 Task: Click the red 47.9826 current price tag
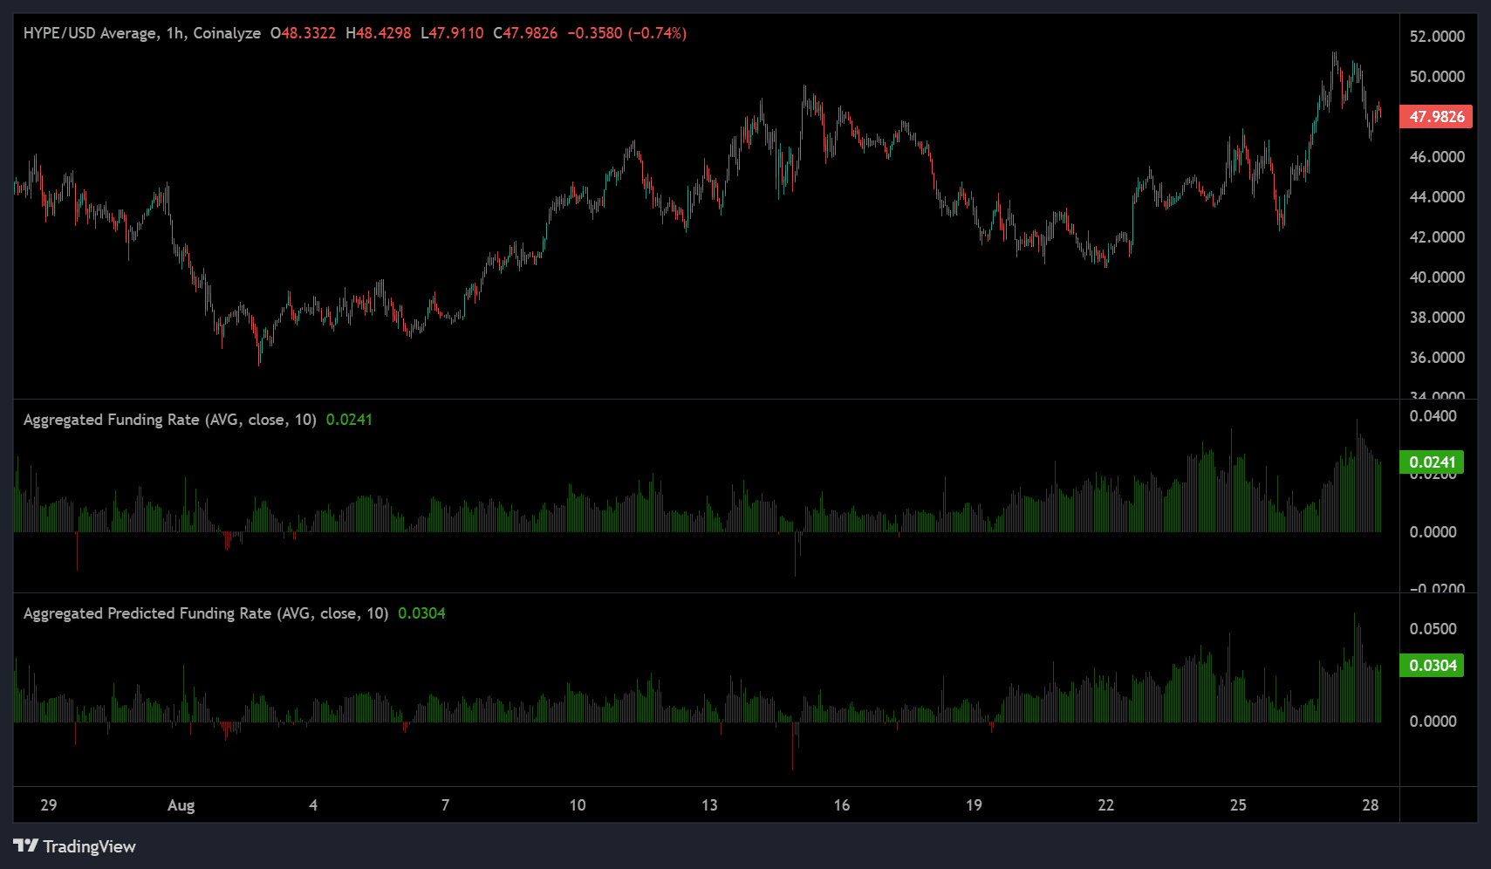pyautogui.click(x=1436, y=117)
